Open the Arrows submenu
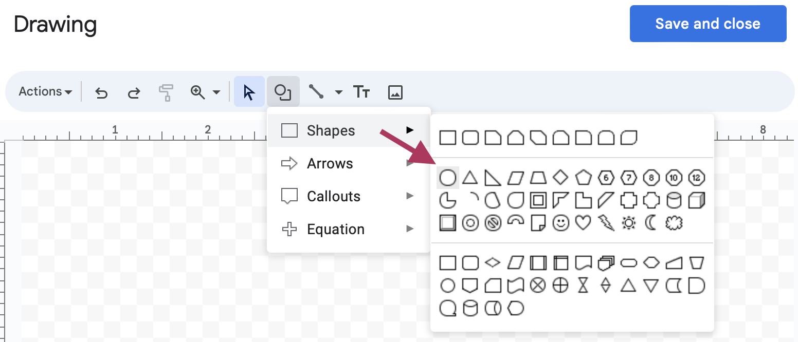The height and width of the screenshot is (342, 798). click(x=330, y=163)
